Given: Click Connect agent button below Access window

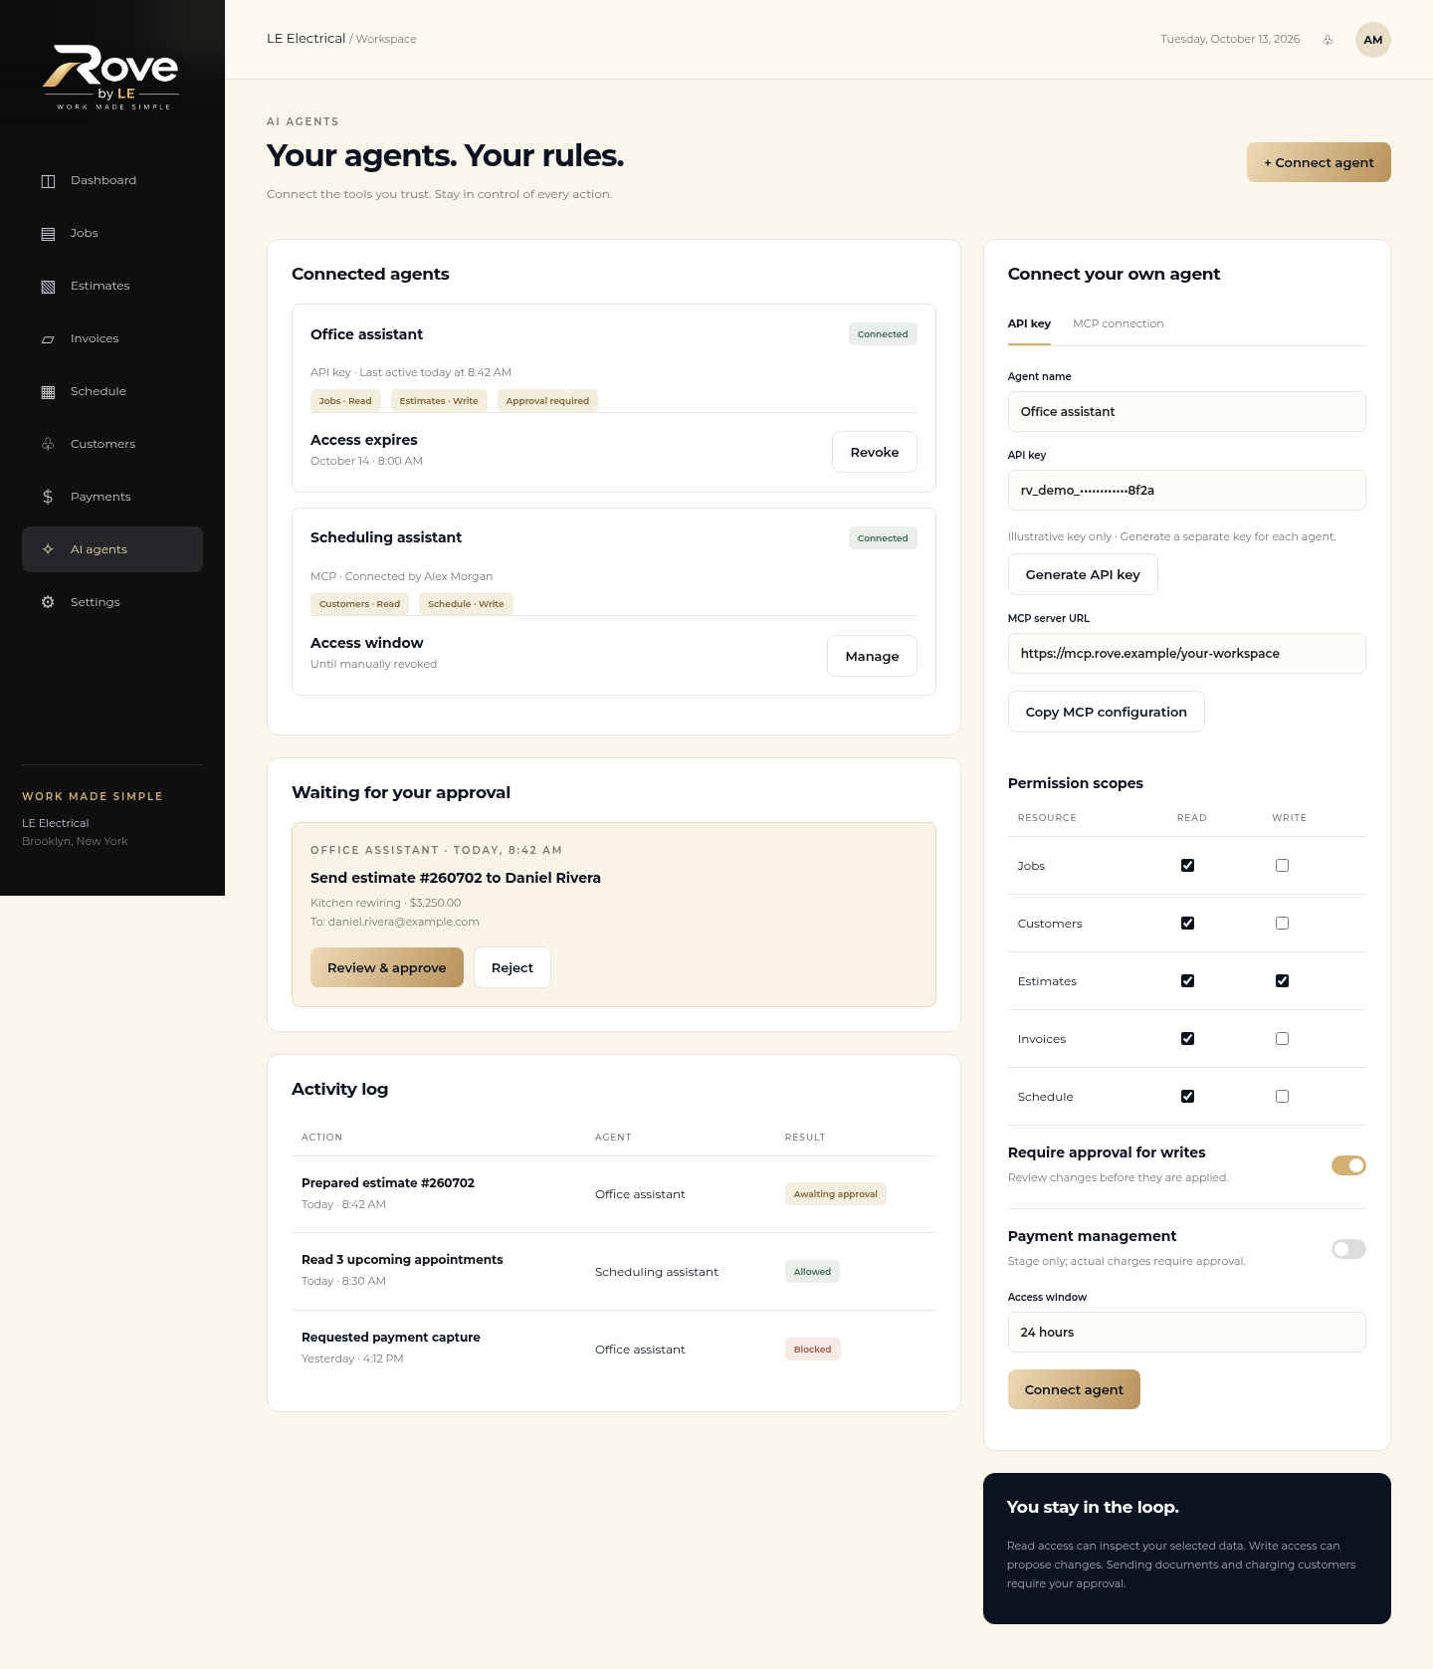Looking at the screenshot, I should point(1074,1389).
